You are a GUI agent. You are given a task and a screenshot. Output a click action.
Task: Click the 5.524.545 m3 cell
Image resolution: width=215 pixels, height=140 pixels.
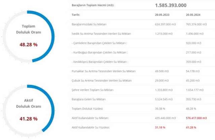tap(164, 99)
